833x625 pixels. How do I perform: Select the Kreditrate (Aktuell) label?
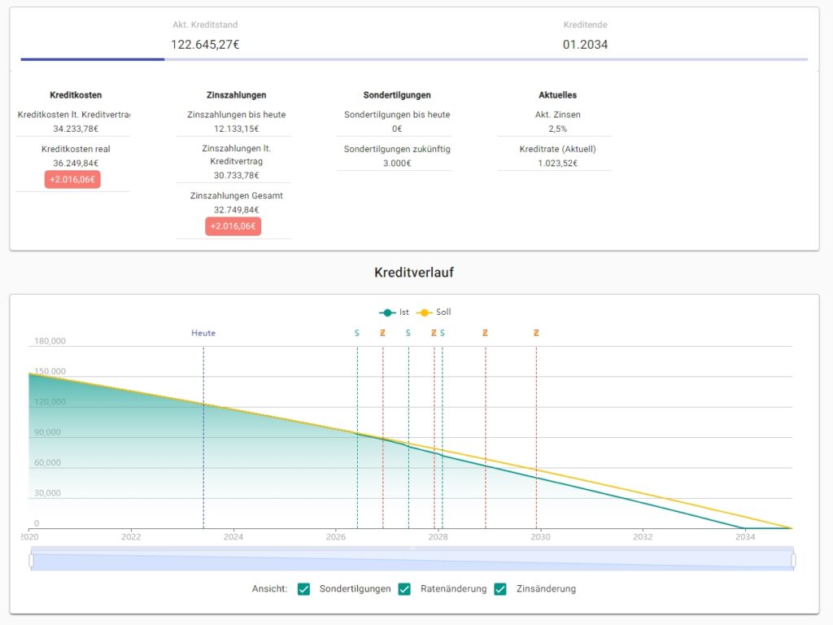point(558,150)
